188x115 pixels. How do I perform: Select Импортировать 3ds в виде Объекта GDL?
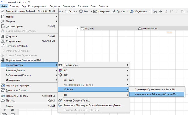coord(157,94)
